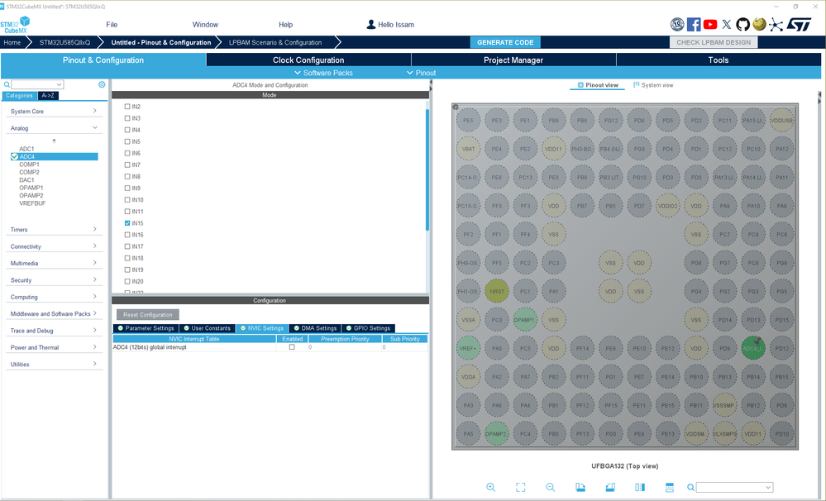Open the DMA Settings tab

click(315, 328)
